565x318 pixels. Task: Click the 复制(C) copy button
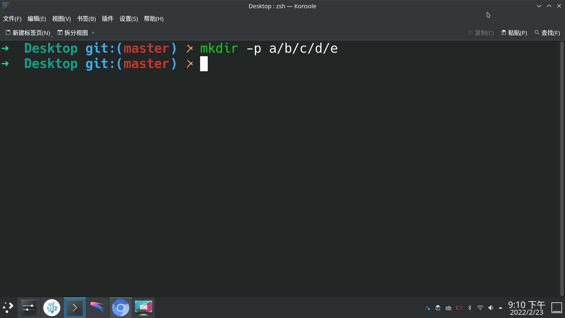481,33
